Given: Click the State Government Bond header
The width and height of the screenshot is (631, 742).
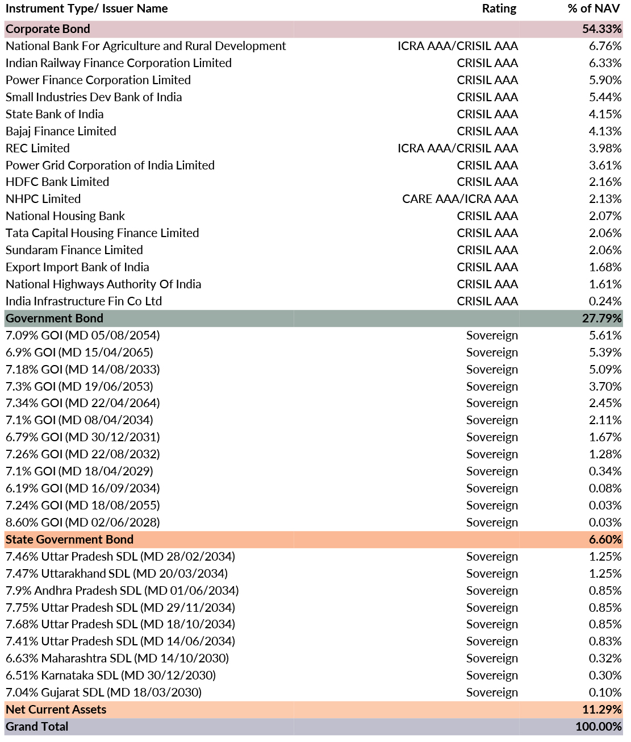Looking at the screenshot, I should (x=69, y=540).
